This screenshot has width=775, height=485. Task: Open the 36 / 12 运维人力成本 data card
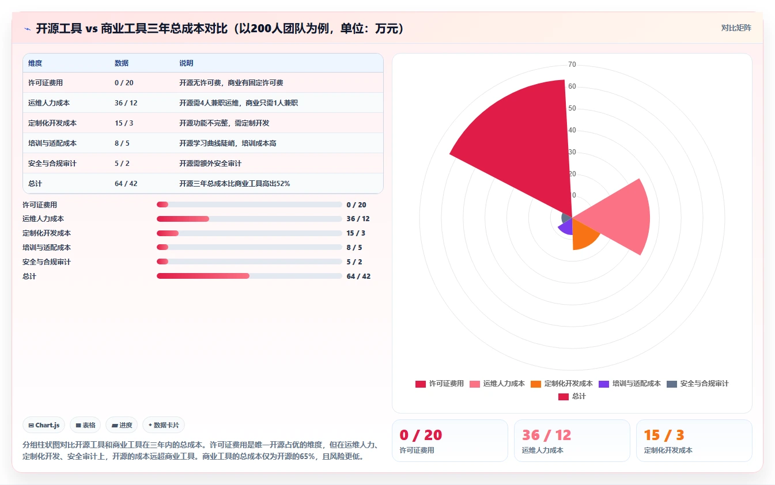572,441
